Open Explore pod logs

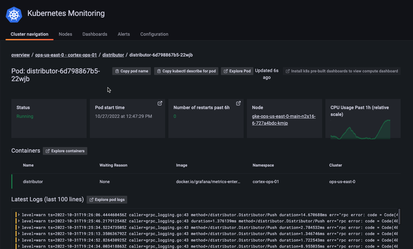point(107,200)
